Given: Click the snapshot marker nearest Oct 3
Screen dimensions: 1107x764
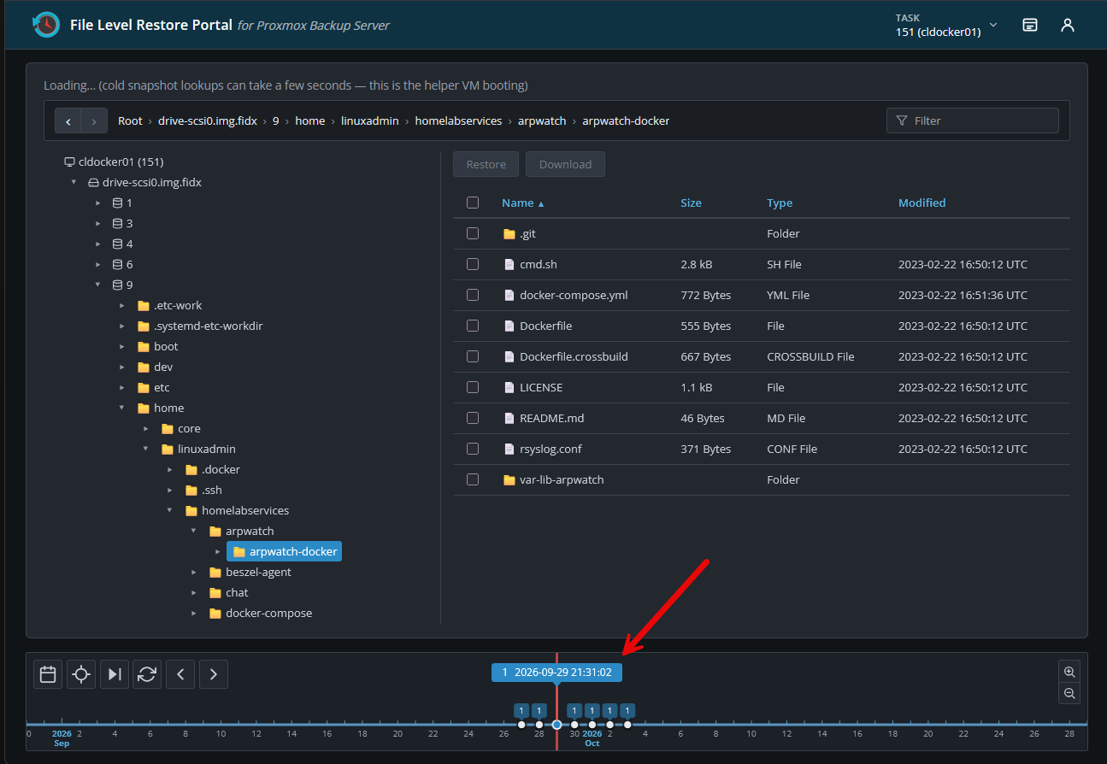Looking at the screenshot, I should [x=627, y=725].
